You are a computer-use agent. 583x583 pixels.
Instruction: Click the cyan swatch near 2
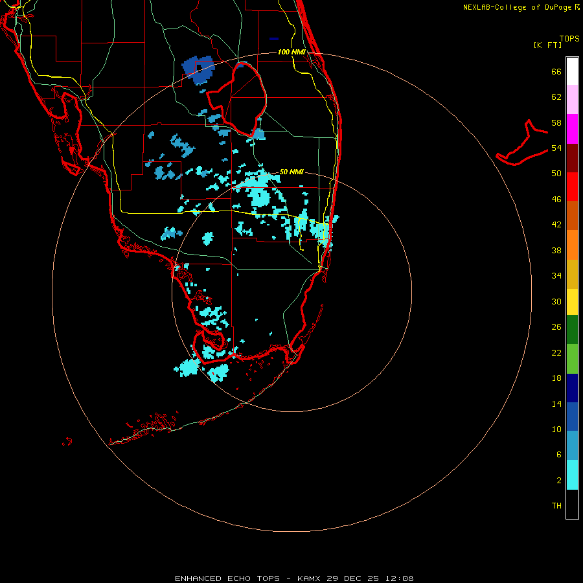pos(572,475)
